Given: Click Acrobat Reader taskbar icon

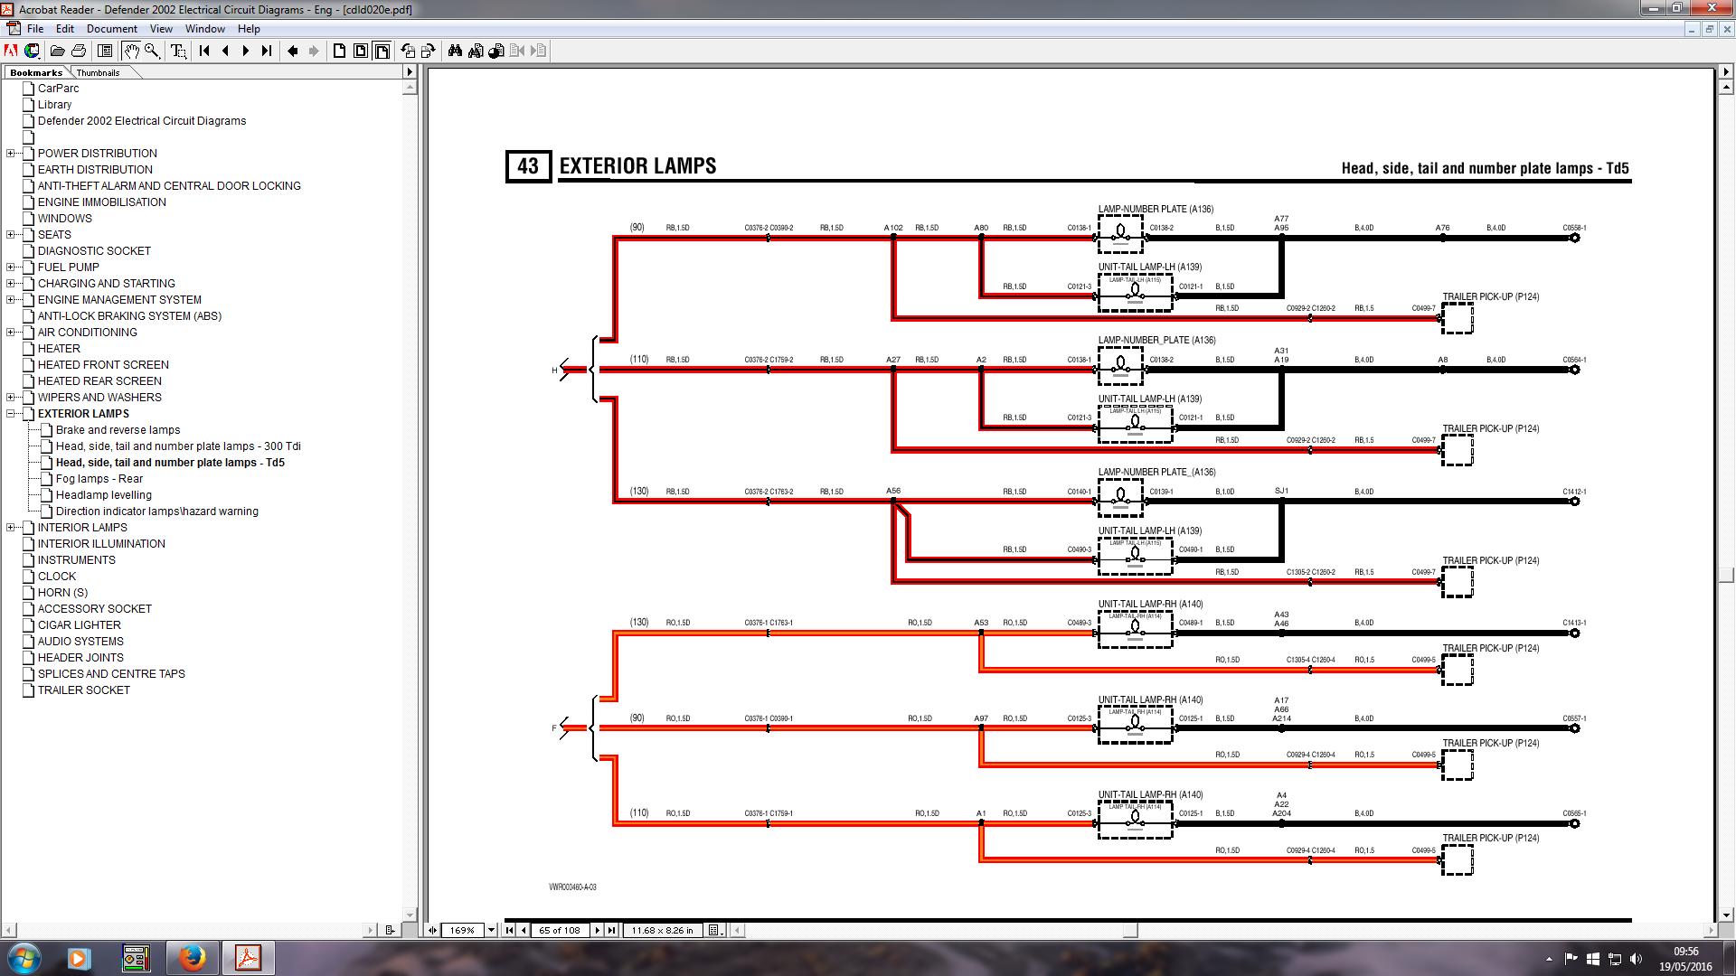Looking at the screenshot, I should click(248, 958).
